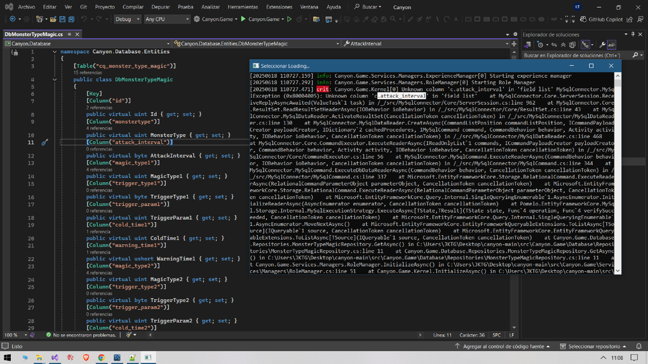Image resolution: width=648 pixels, height=364 pixels.
Task: Collapse the DbMonsterTypeMagic class code block
Action: (x=54, y=80)
